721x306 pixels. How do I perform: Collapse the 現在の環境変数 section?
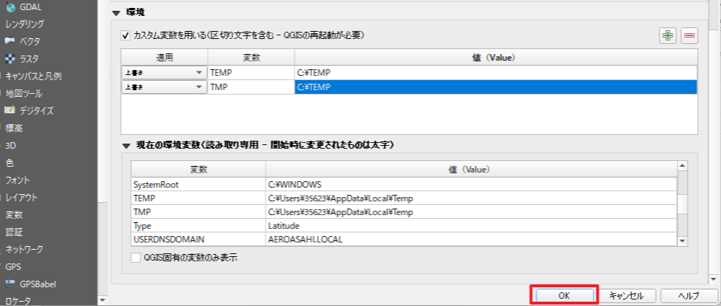point(126,145)
